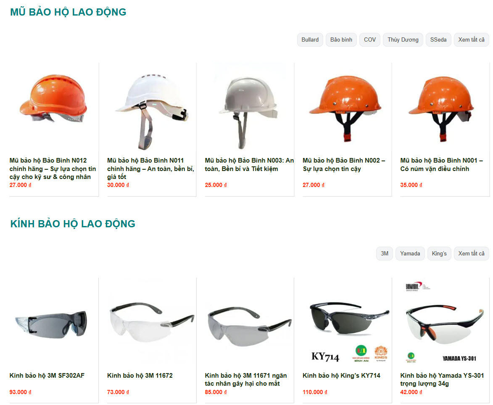
Task: Select the COV brand filter
Action: coord(370,39)
